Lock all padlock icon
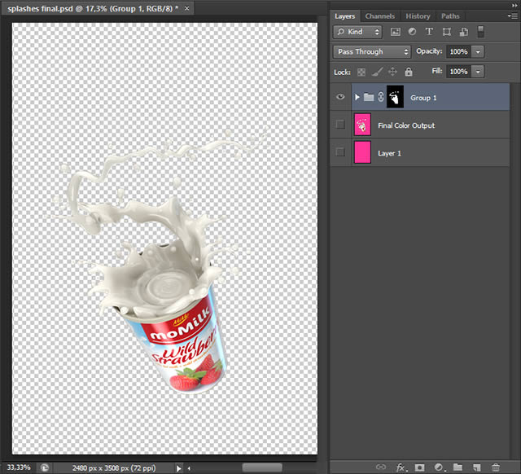The image size is (521, 474). pos(409,72)
